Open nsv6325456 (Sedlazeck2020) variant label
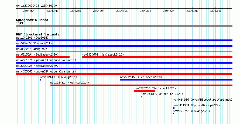 click(x=141, y=77)
